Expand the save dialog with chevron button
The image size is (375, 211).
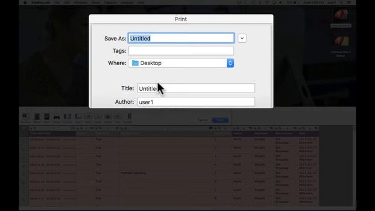242,38
